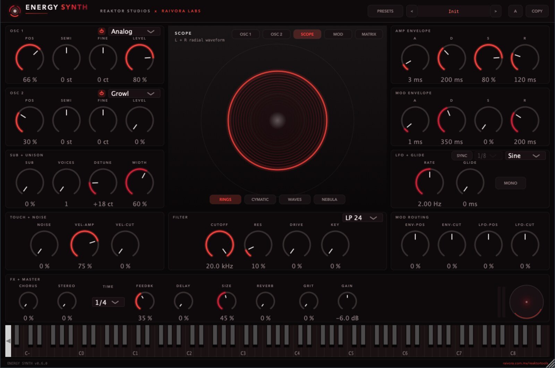This screenshot has width=555, height=368.
Task: Click the COPY button
Action: [x=537, y=11]
